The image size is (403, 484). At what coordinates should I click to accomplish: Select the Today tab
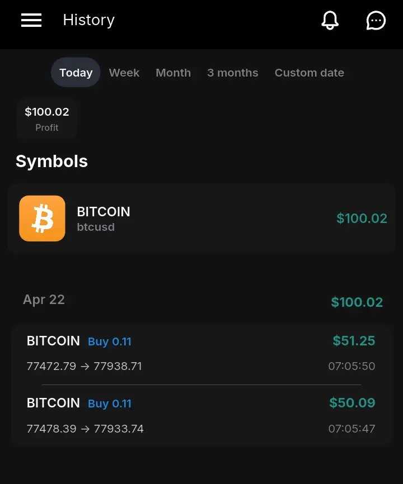coord(76,73)
